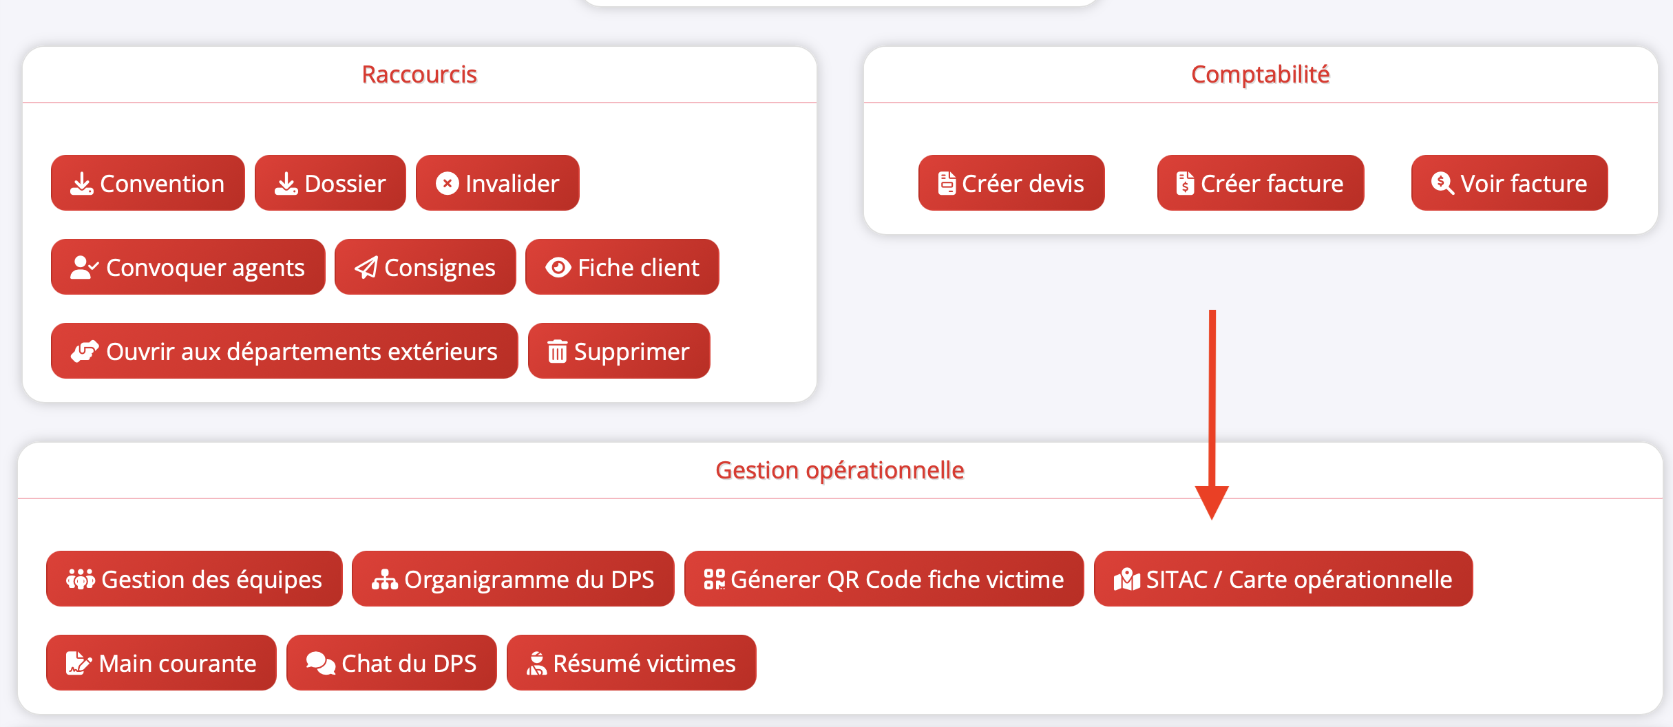
Task: Click the download icon on Dossier
Action: [x=286, y=184]
